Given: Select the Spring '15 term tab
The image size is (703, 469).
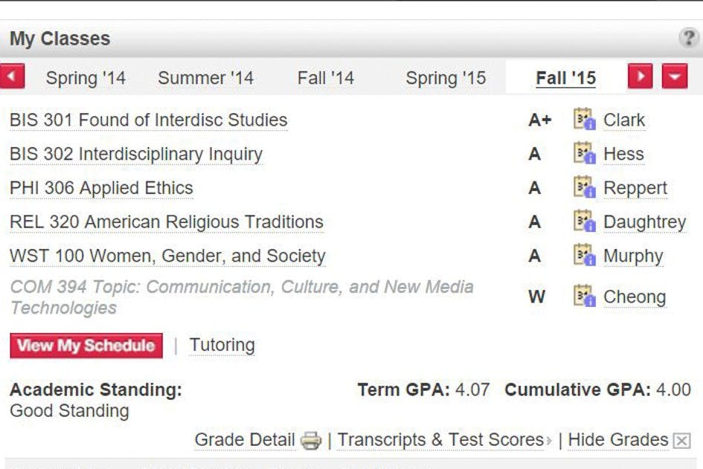Looking at the screenshot, I should (x=445, y=78).
